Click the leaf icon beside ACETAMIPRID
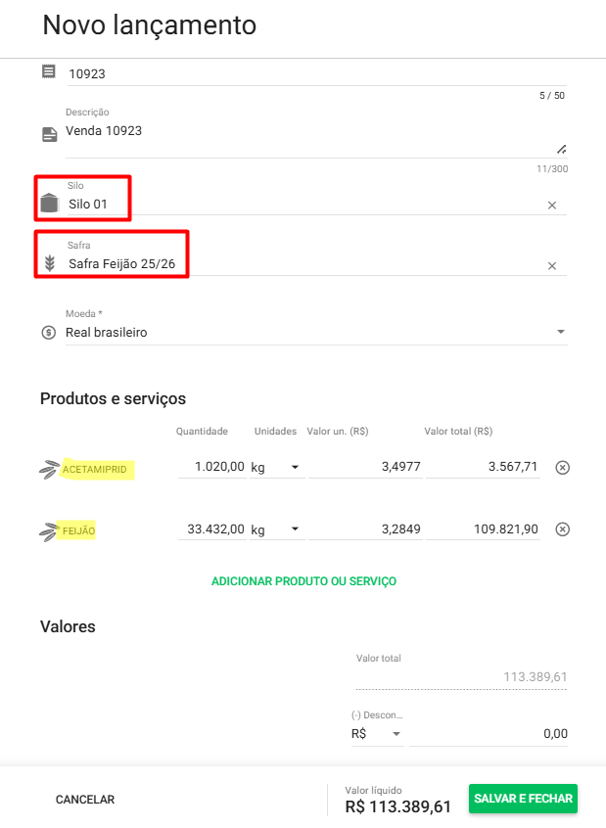 tap(49, 470)
